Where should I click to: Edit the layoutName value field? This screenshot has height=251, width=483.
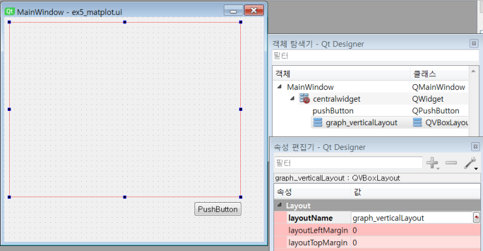pos(412,218)
